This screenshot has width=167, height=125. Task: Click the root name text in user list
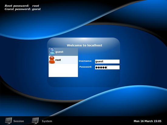tap(58, 60)
